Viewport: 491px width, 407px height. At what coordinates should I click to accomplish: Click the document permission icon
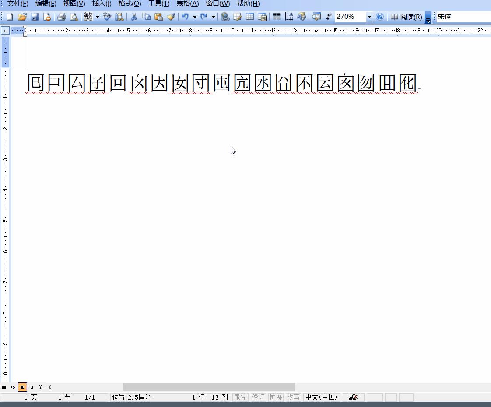point(47,17)
